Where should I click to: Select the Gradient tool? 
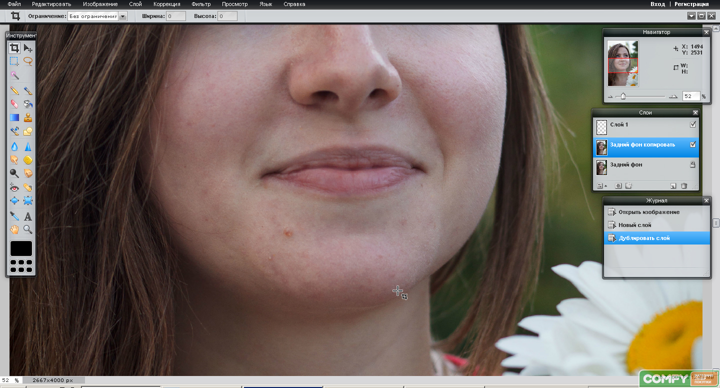[x=14, y=117]
